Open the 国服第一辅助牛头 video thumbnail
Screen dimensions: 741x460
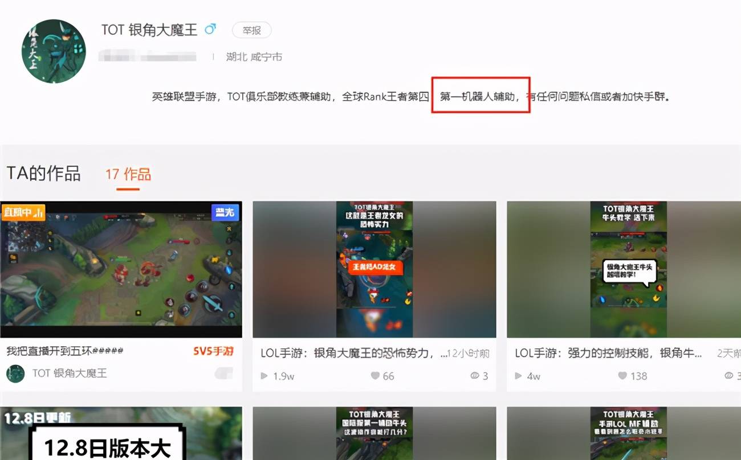pos(374,433)
